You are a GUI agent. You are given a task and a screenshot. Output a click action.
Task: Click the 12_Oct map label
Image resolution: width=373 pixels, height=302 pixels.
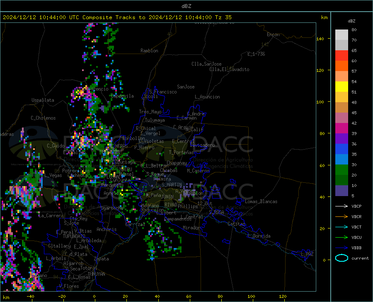(x=205, y=203)
